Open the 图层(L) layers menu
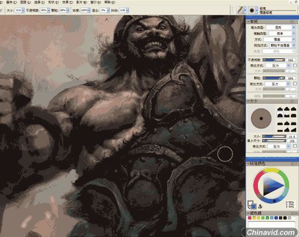The height and width of the screenshot is (237, 299). tap(26, 2)
